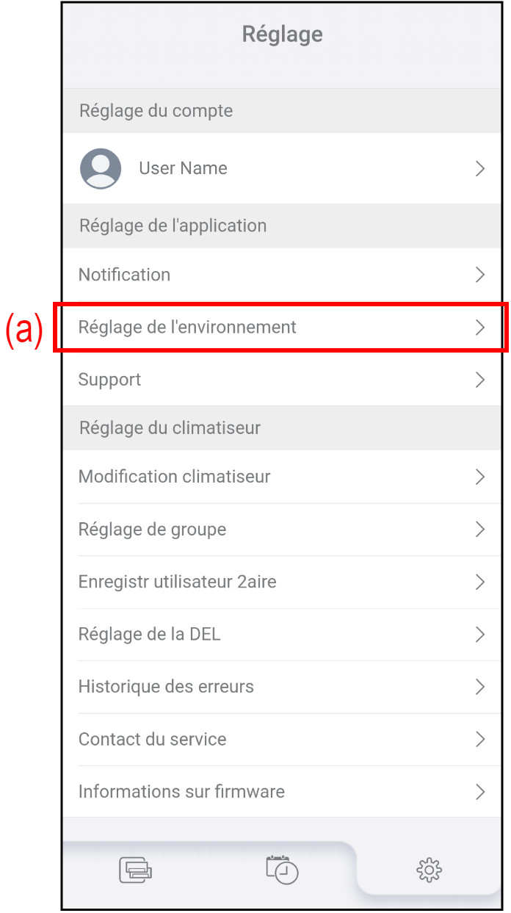Screen dimensions: 511x913
Task: Open the Support menu entry
Action: click(110, 380)
